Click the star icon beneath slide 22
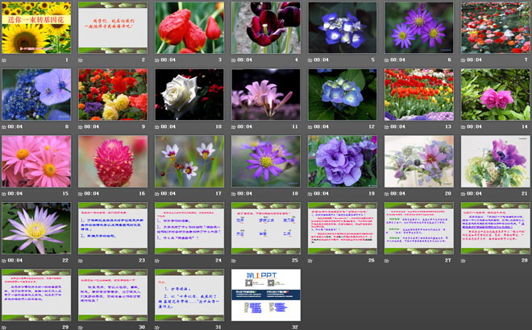Viewport: 532px width, 330px height. (x=5, y=261)
